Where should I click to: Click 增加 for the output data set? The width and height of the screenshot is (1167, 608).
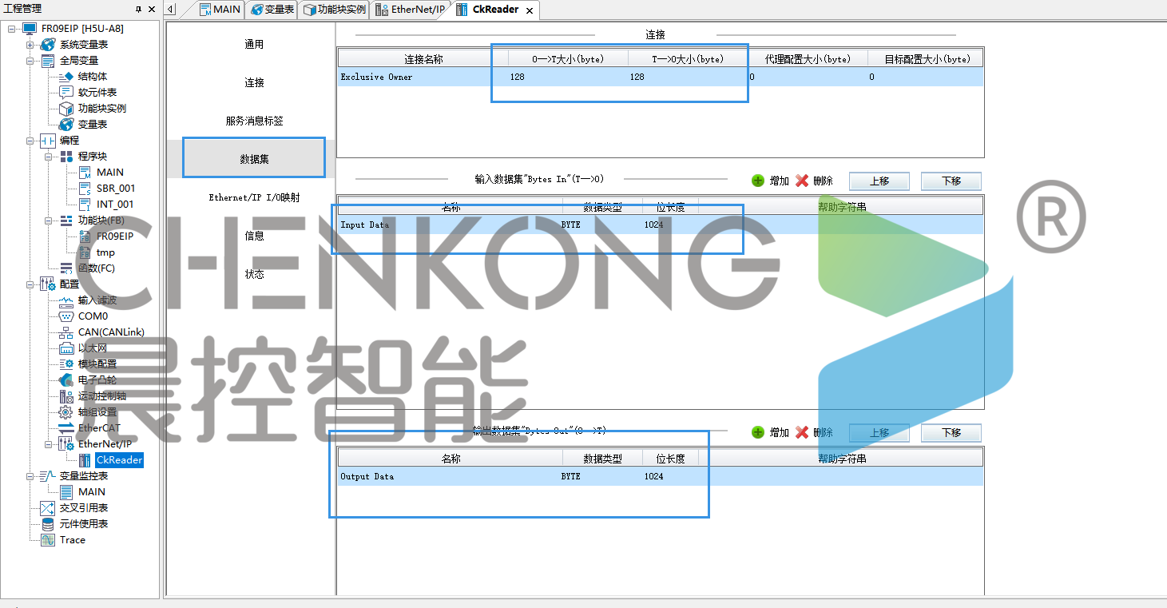(x=770, y=432)
